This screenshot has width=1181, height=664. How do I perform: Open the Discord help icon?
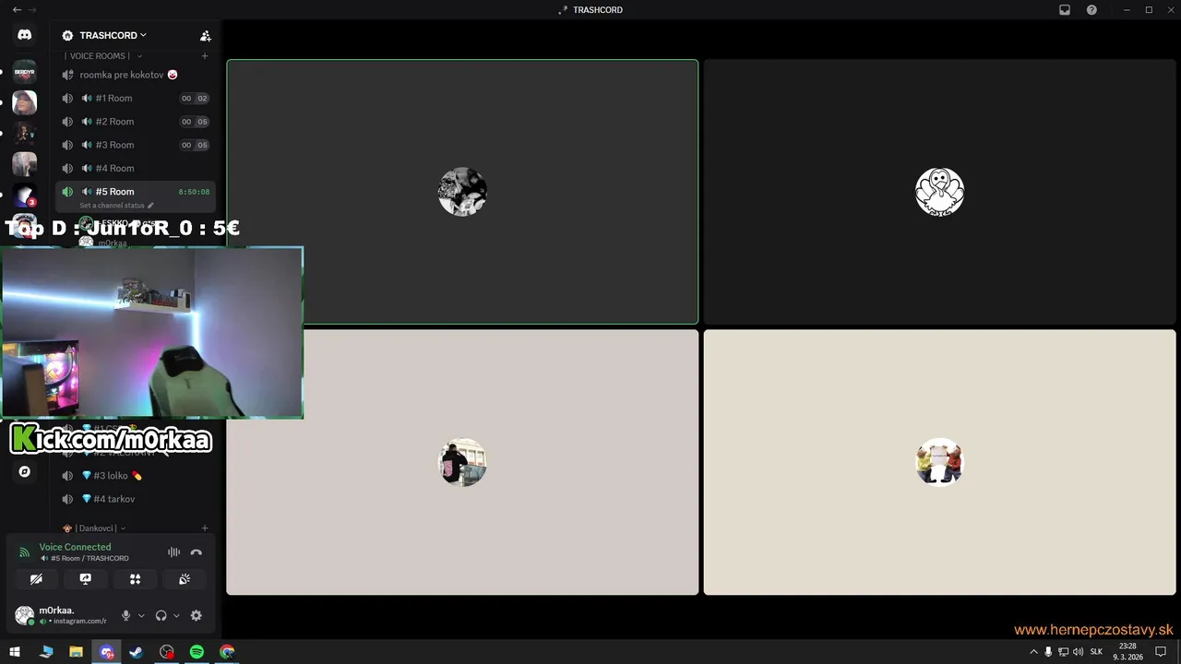coord(1092,10)
